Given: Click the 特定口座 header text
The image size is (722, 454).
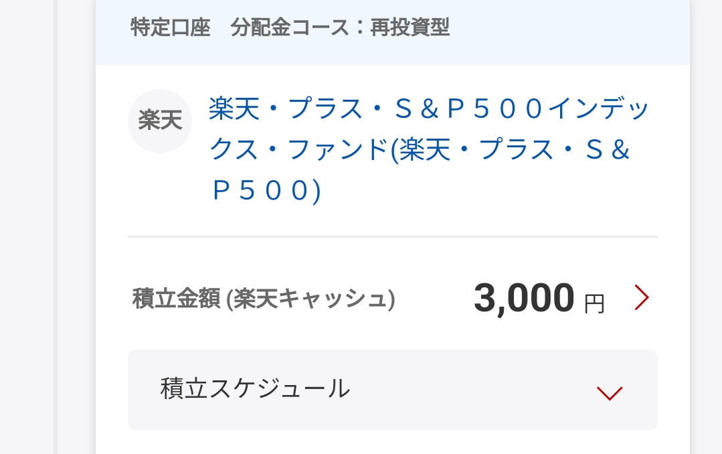Looking at the screenshot, I should [x=171, y=27].
